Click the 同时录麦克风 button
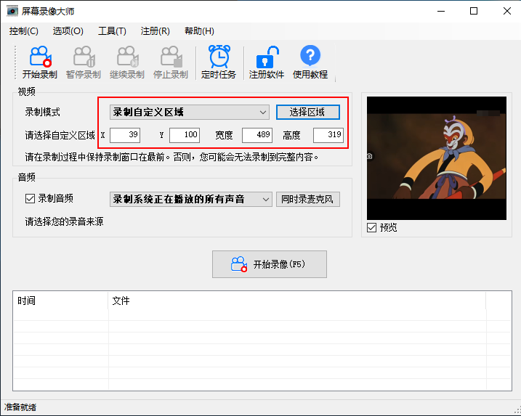 (x=307, y=199)
